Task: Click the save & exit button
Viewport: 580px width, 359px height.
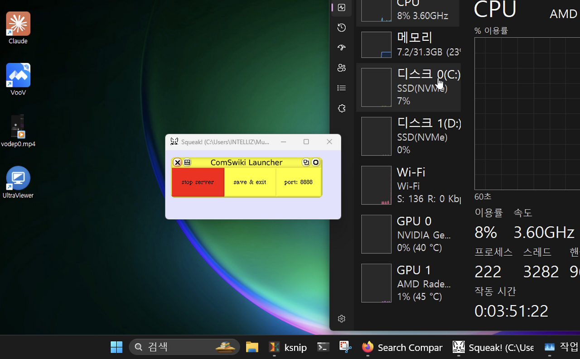Action: click(250, 182)
